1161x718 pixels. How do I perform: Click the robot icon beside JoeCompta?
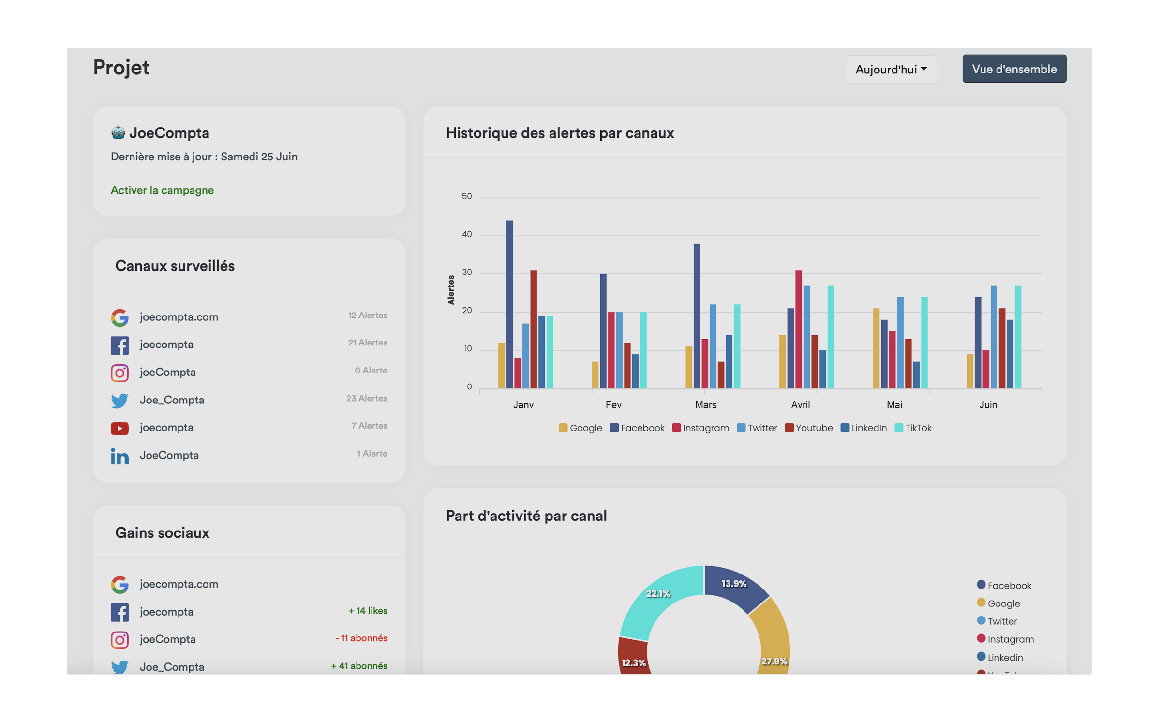point(118,132)
